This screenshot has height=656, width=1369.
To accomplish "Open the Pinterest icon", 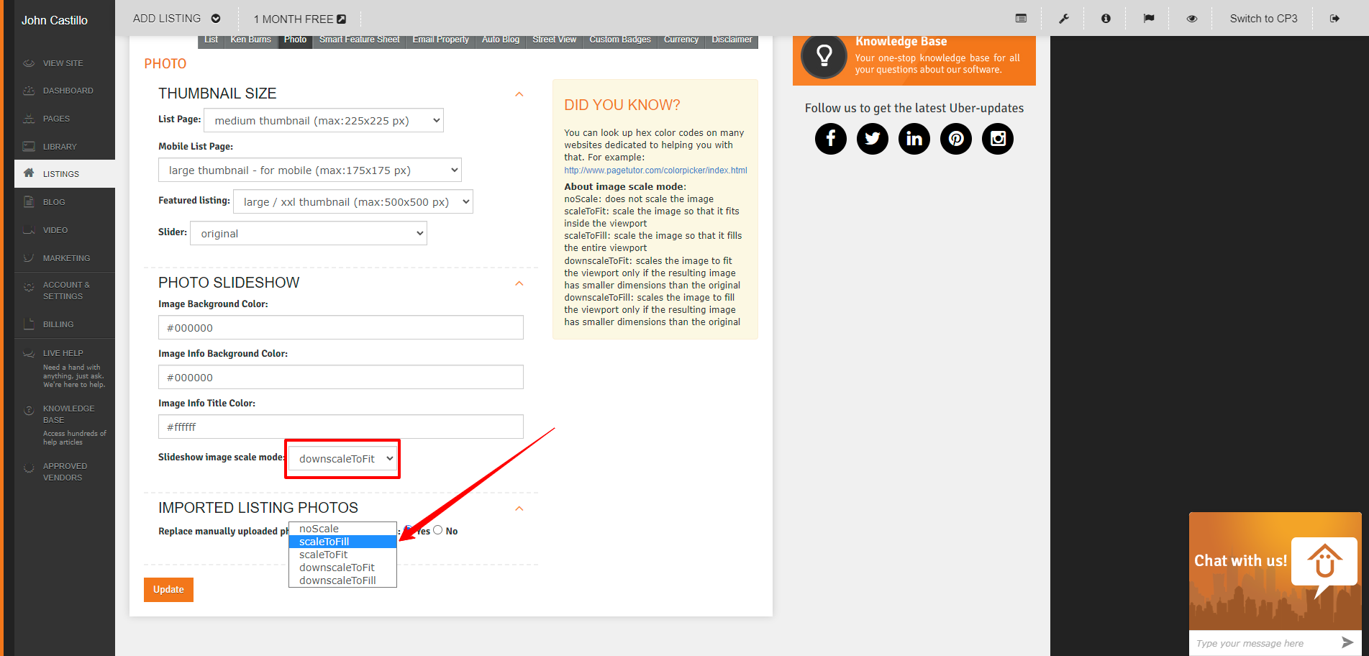I will point(955,139).
